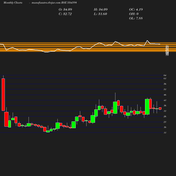This screenshot has width=176, height=176.
Task: Click the OC: 4.19 reading
Action: click(x=136, y=10)
